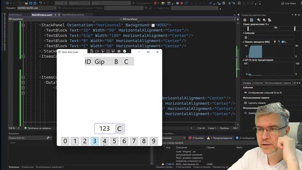Switch to the Контрольные значения 1 tab

tap(50, 167)
